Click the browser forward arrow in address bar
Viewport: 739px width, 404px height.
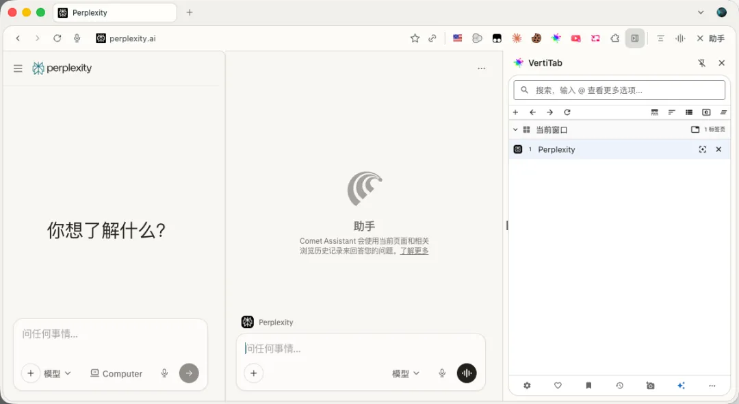(x=37, y=38)
